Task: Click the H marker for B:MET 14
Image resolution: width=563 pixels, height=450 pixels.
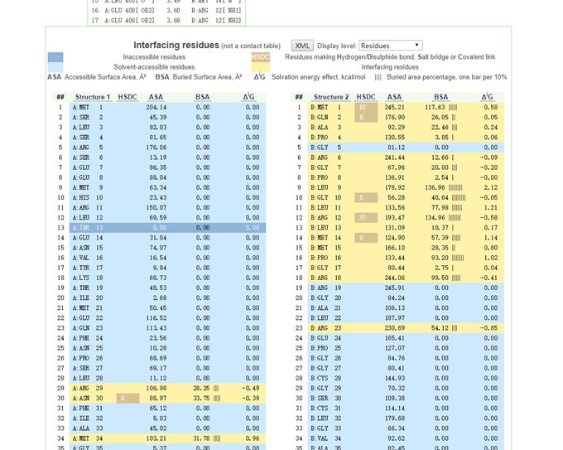Action: pyautogui.click(x=366, y=238)
